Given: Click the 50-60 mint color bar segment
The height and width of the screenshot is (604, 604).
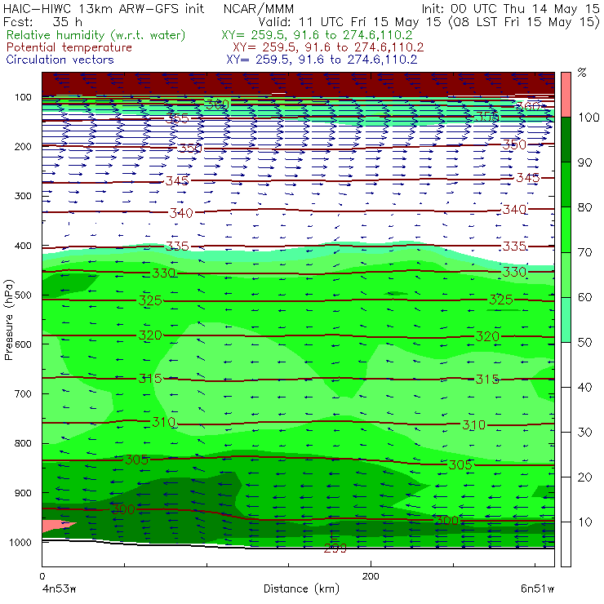Looking at the screenshot, I should click(x=566, y=320).
